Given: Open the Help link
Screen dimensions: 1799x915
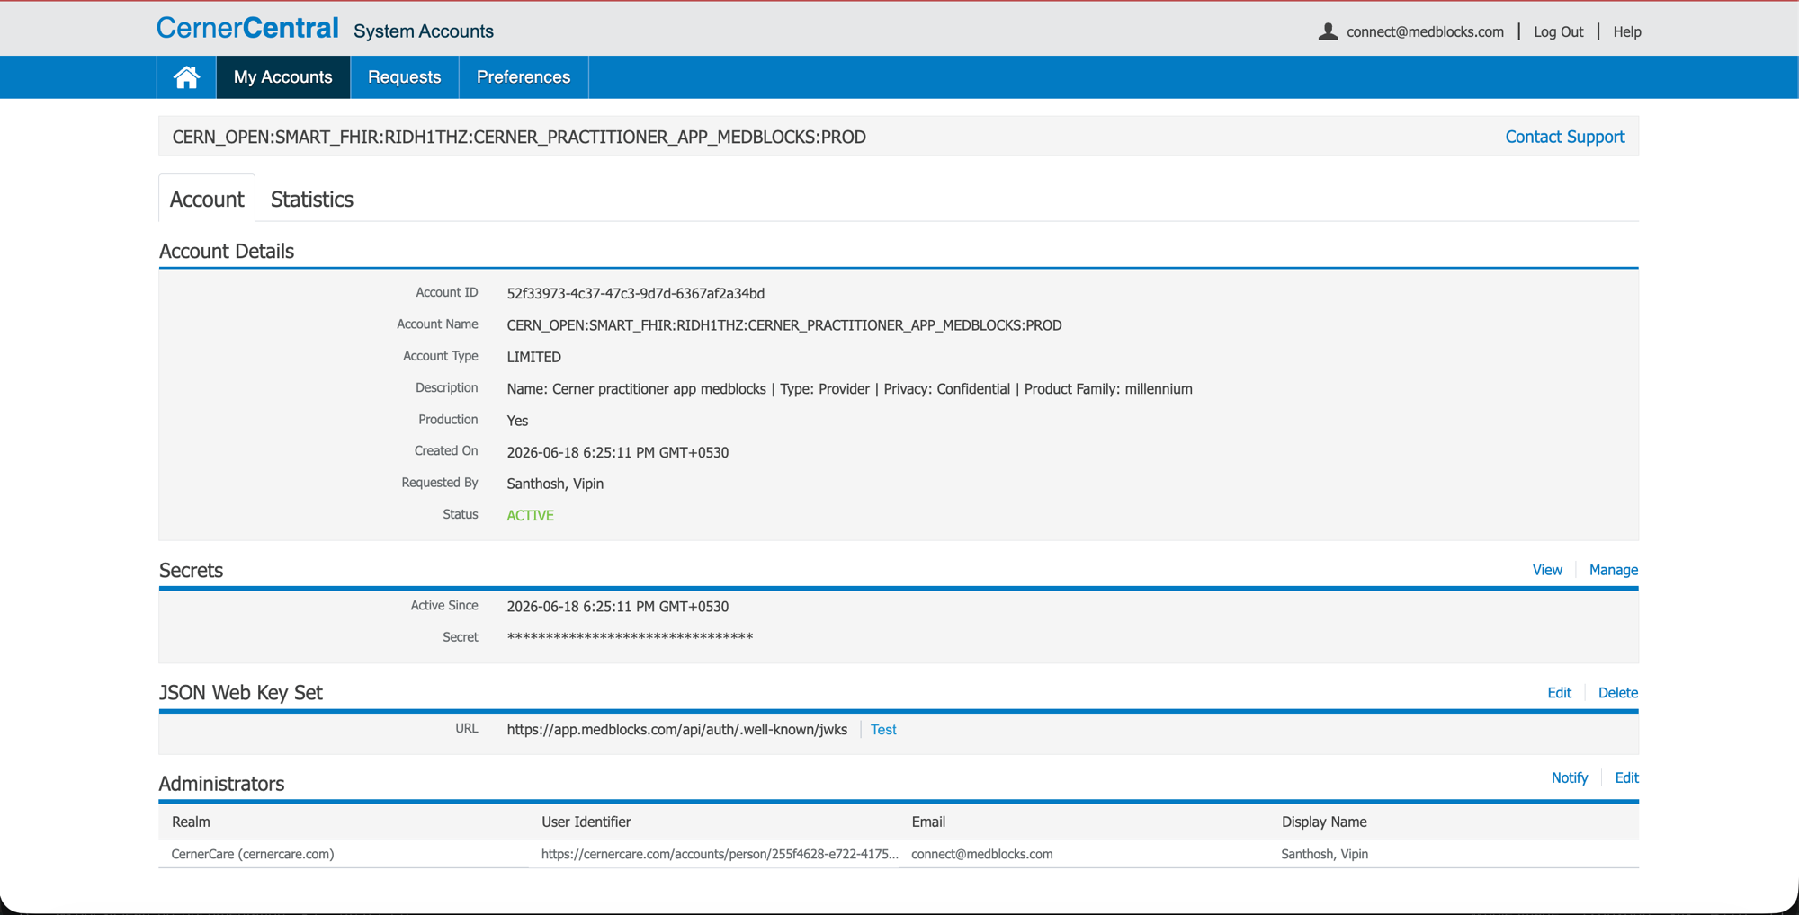Looking at the screenshot, I should 1627,31.
